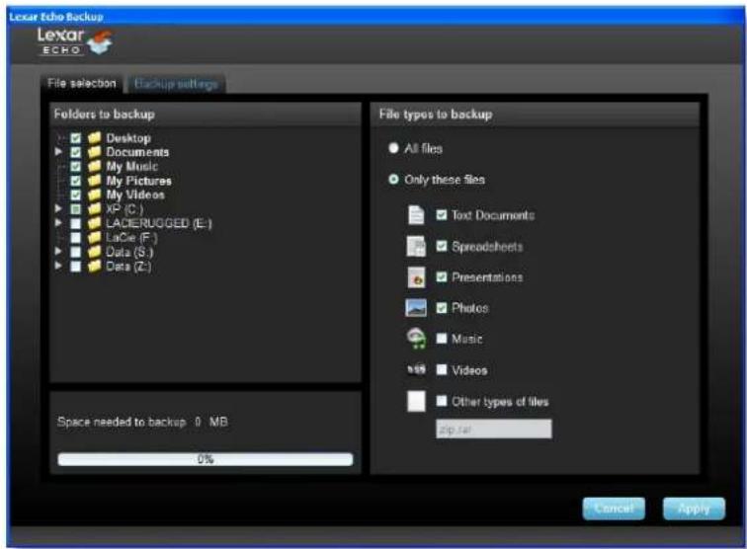
Task: Uncheck the My Pictures checkbox
Action: 75,181
